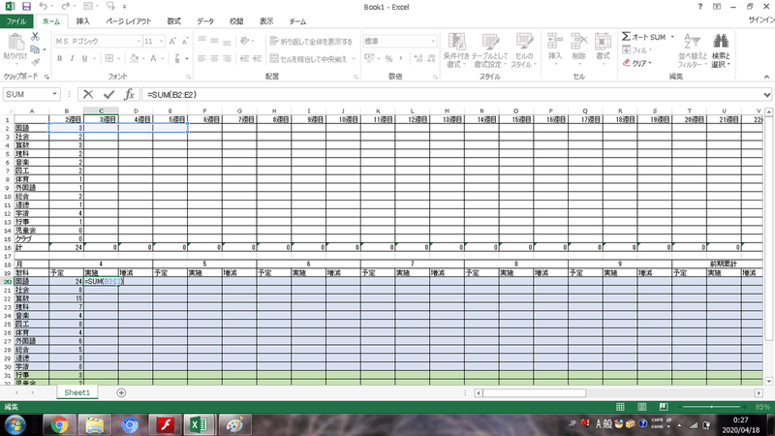Click the Cancel X button in formula bar

pyautogui.click(x=88, y=94)
